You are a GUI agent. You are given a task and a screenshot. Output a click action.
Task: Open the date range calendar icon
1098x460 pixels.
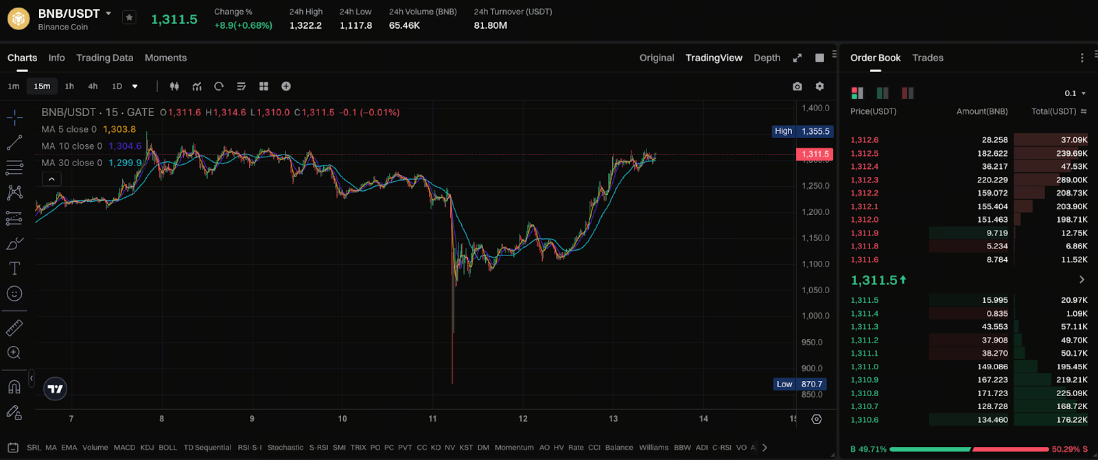point(13,448)
